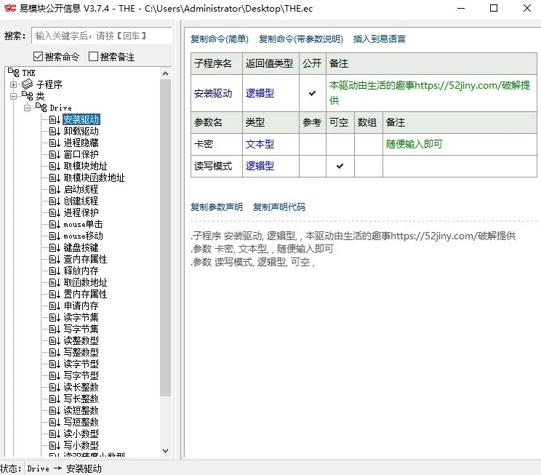
Task: Select 读小数型 in the tree
Action: 81,434
